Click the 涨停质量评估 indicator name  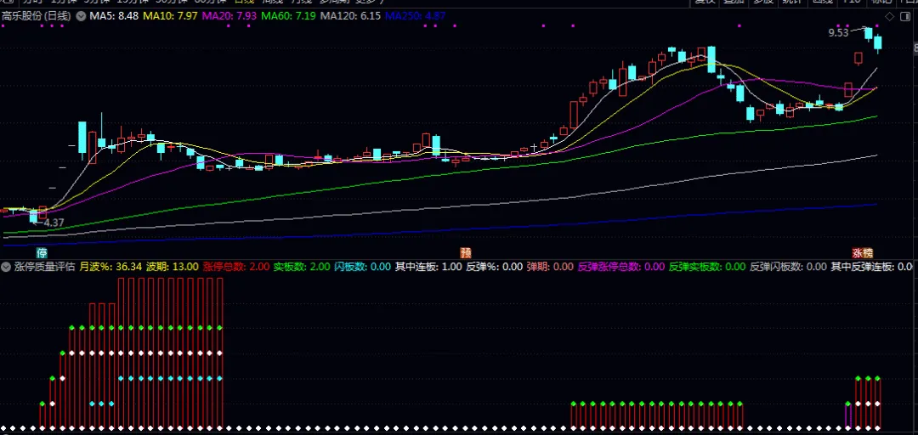click(44, 267)
